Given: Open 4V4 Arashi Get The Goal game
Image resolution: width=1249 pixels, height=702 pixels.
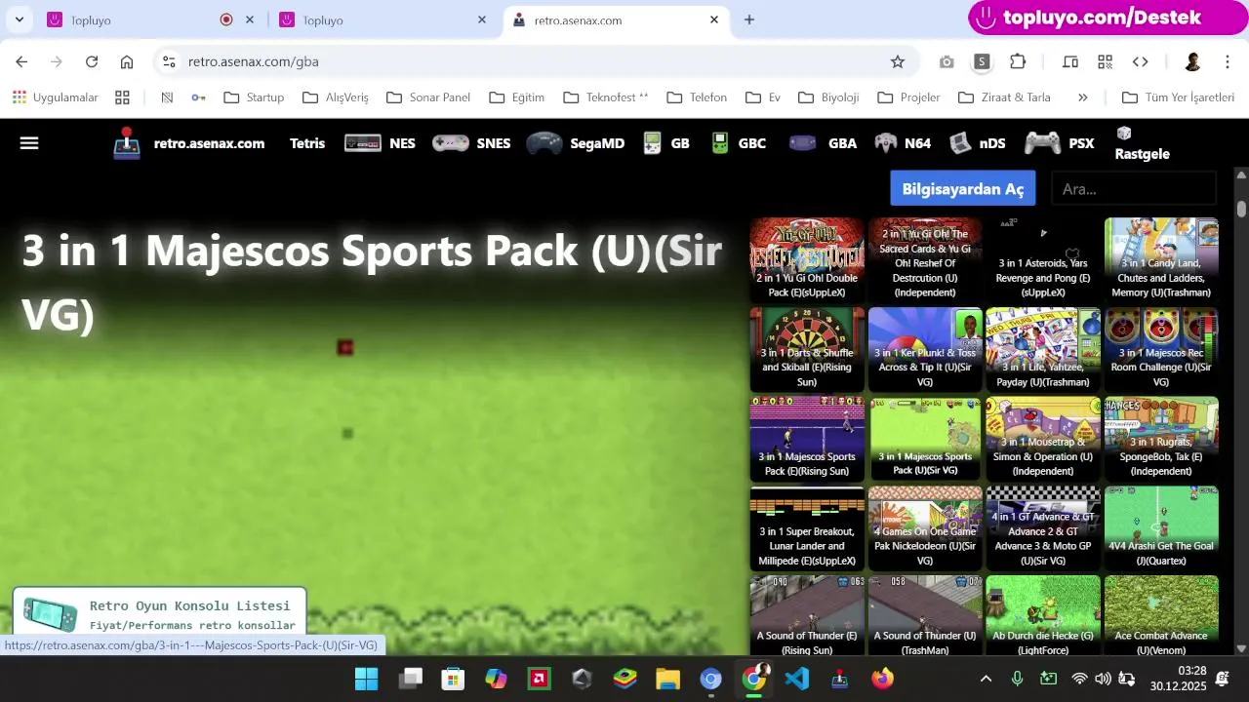Looking at the screenshot, I should coord(1161,528).
